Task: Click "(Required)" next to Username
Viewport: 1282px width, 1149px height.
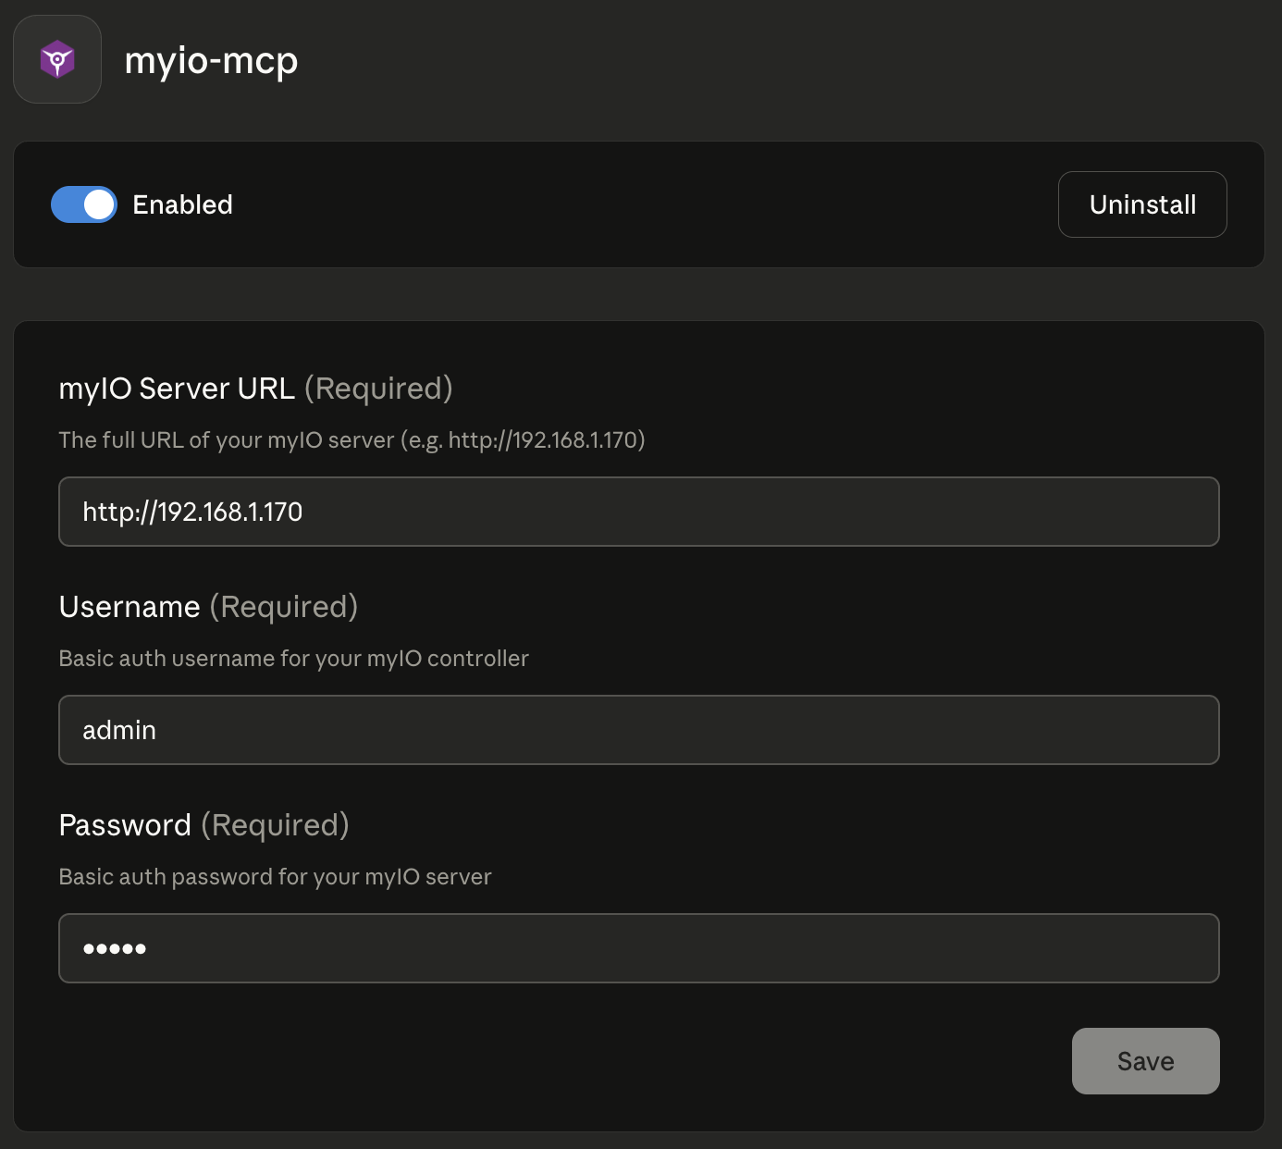Action: pos(283,607)
